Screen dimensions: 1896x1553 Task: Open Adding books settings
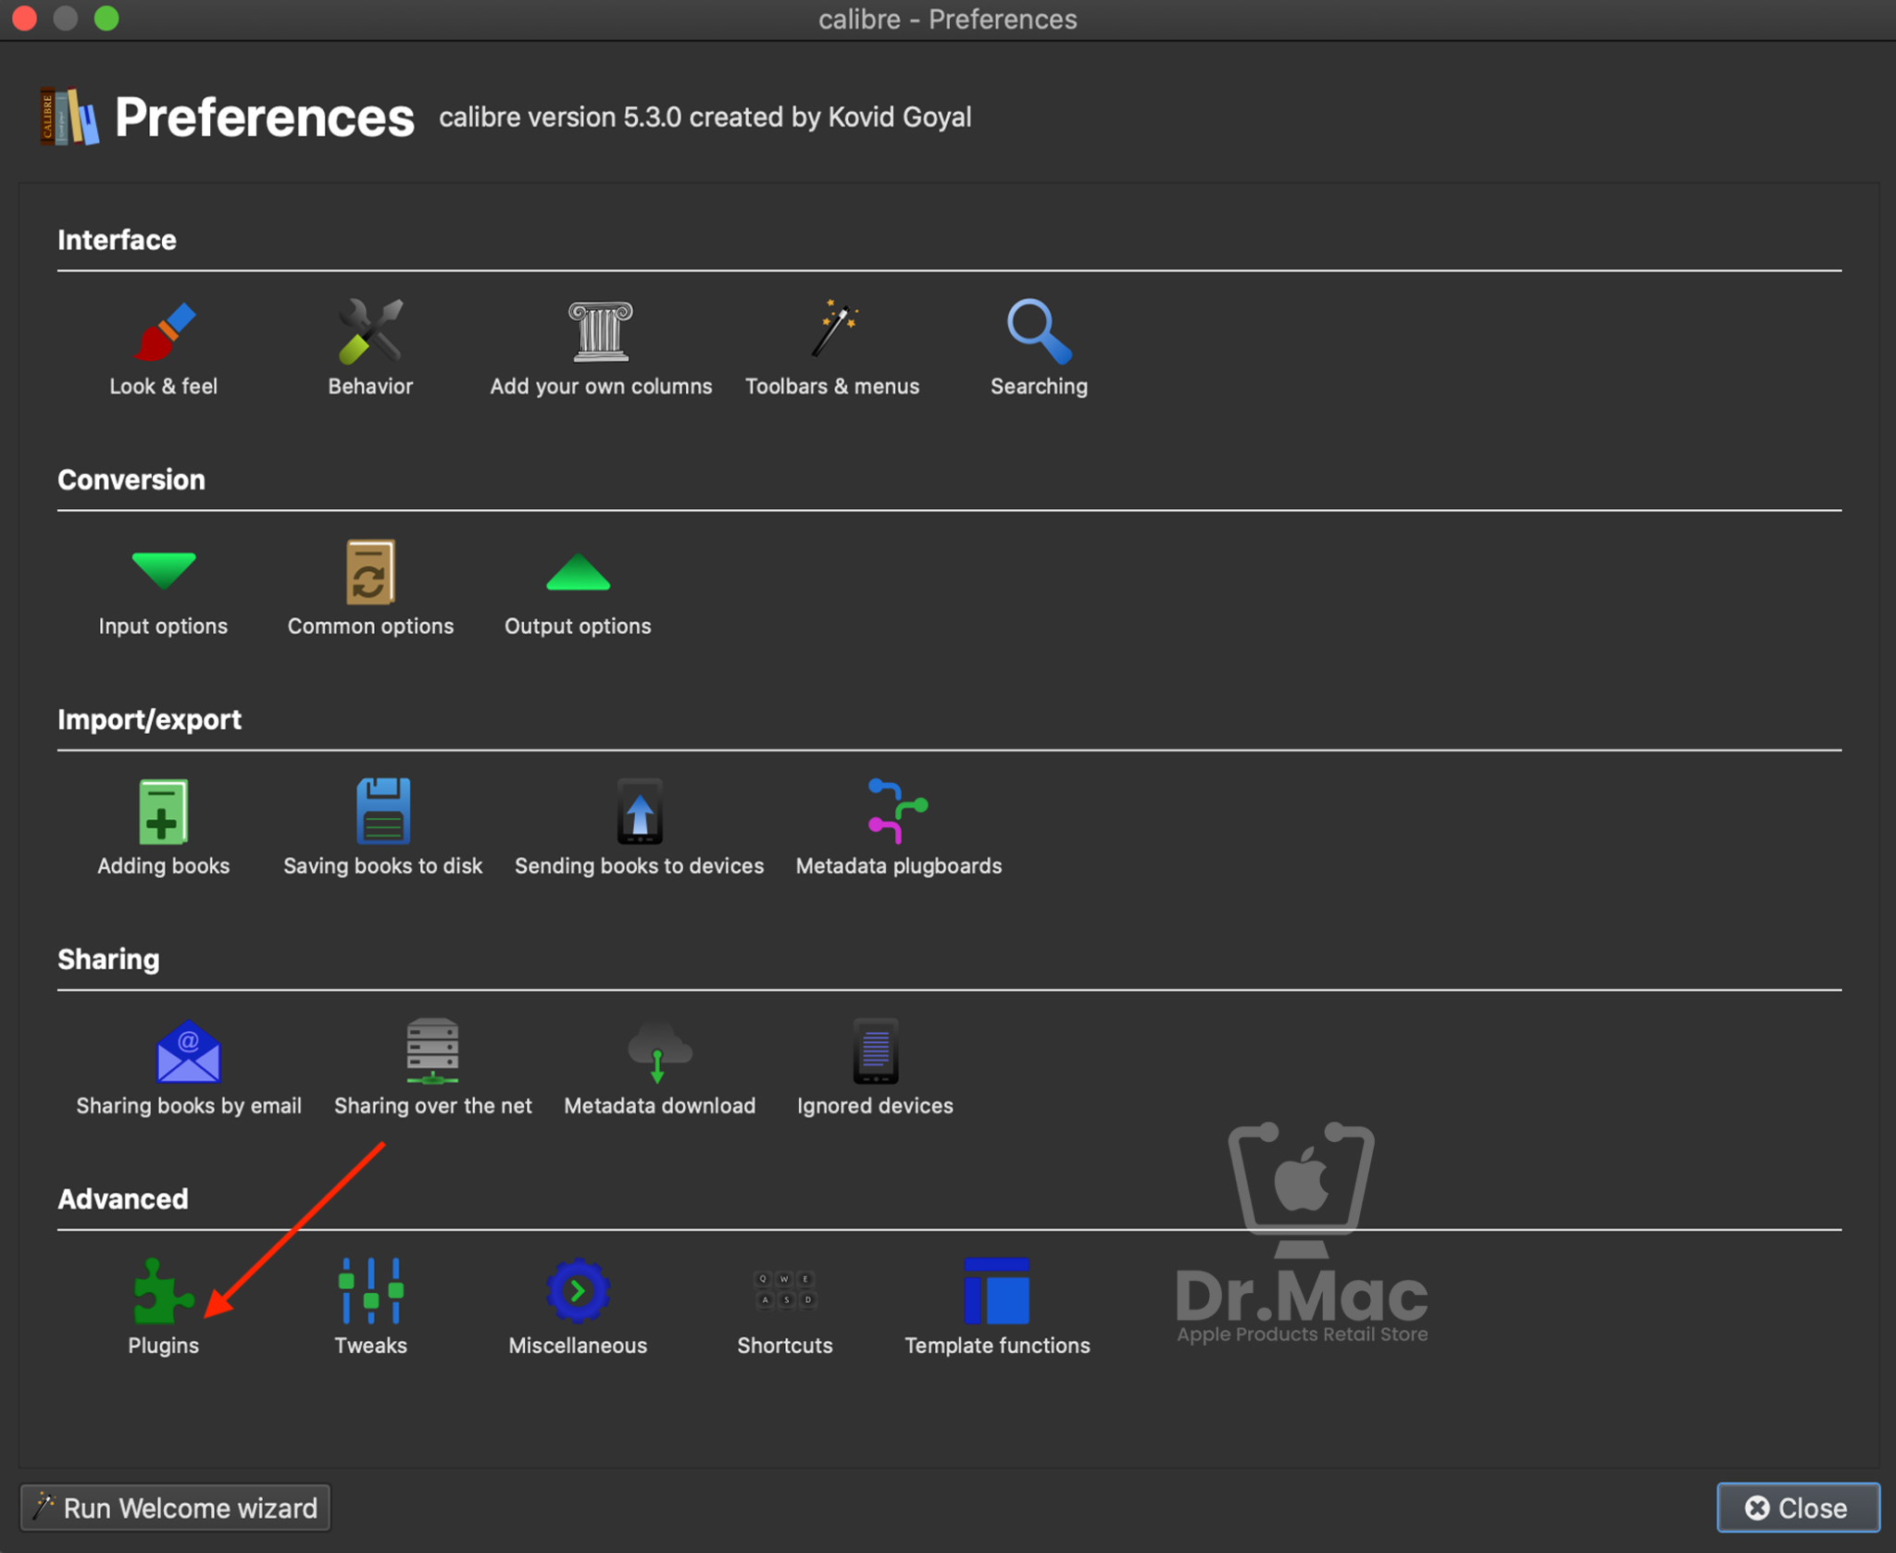pyautogui.click(x=163, y=828)
